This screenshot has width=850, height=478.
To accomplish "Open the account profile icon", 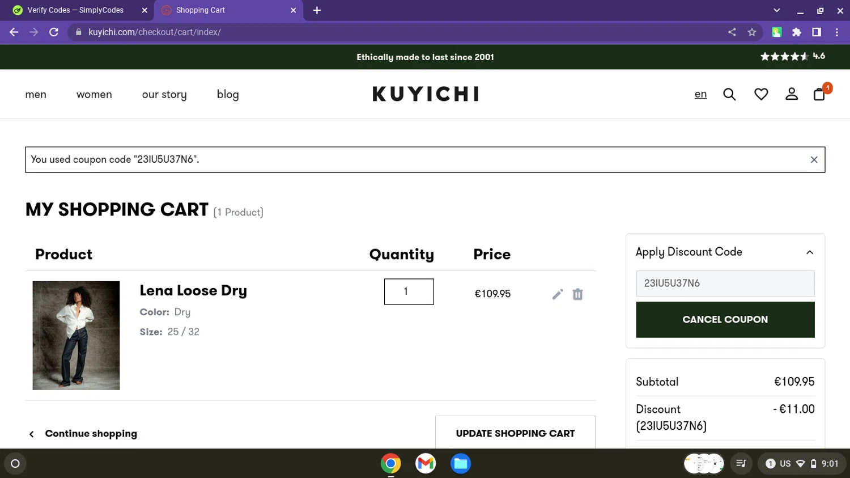I will 792,94.
